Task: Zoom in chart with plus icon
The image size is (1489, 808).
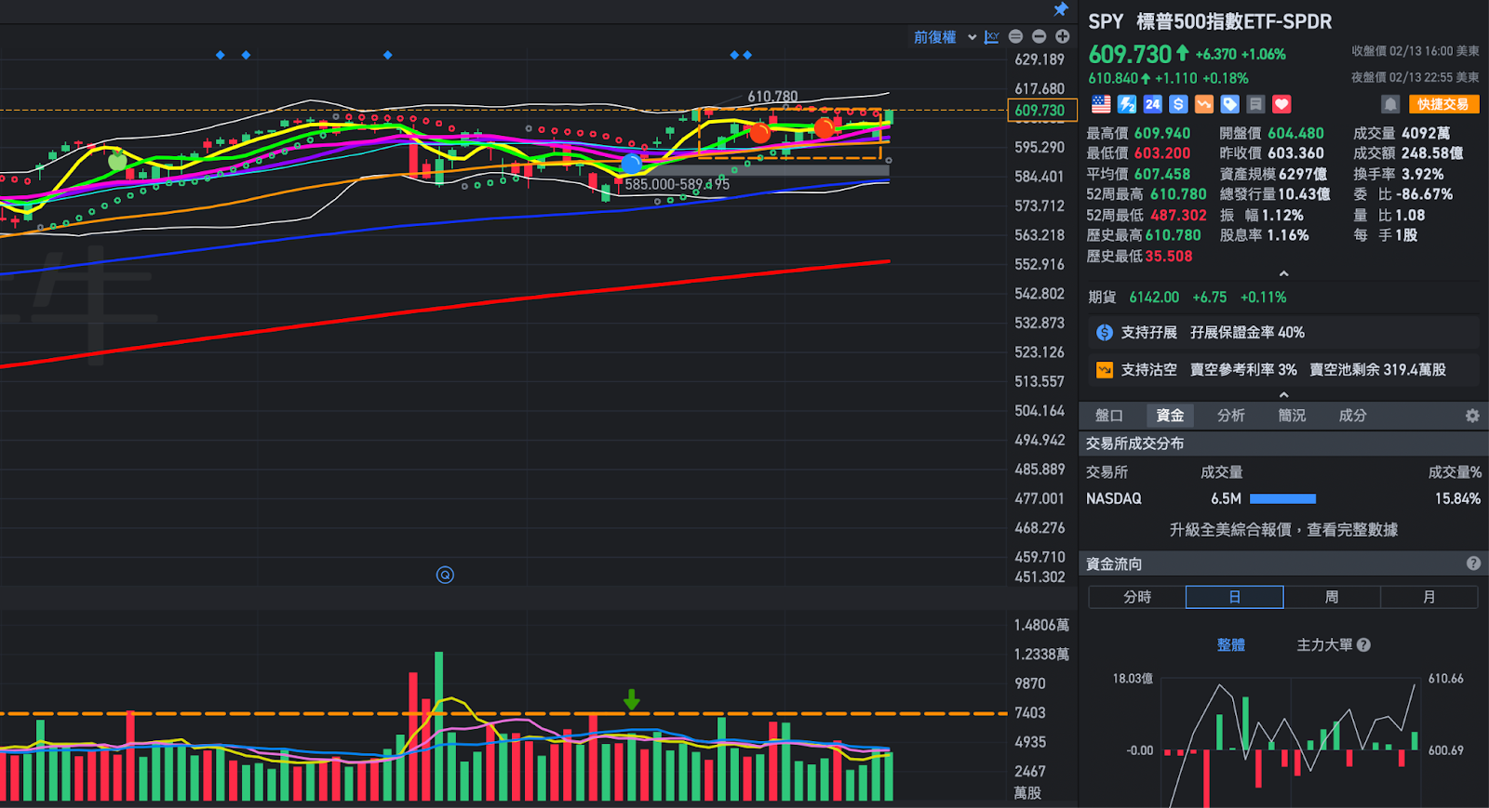Action: tap(1062, 36)
